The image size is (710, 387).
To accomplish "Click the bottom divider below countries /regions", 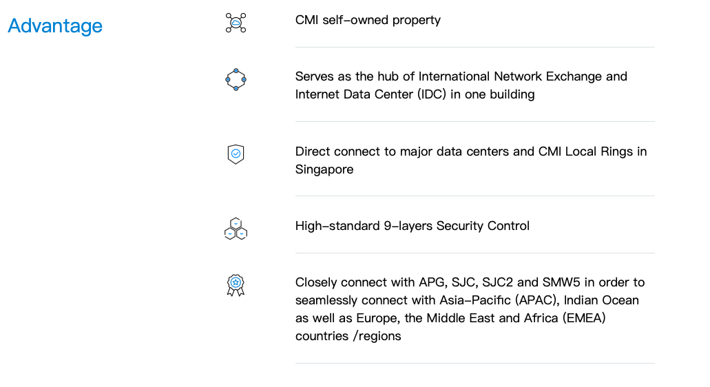I will pyautogui.click(x=475, y=363).
